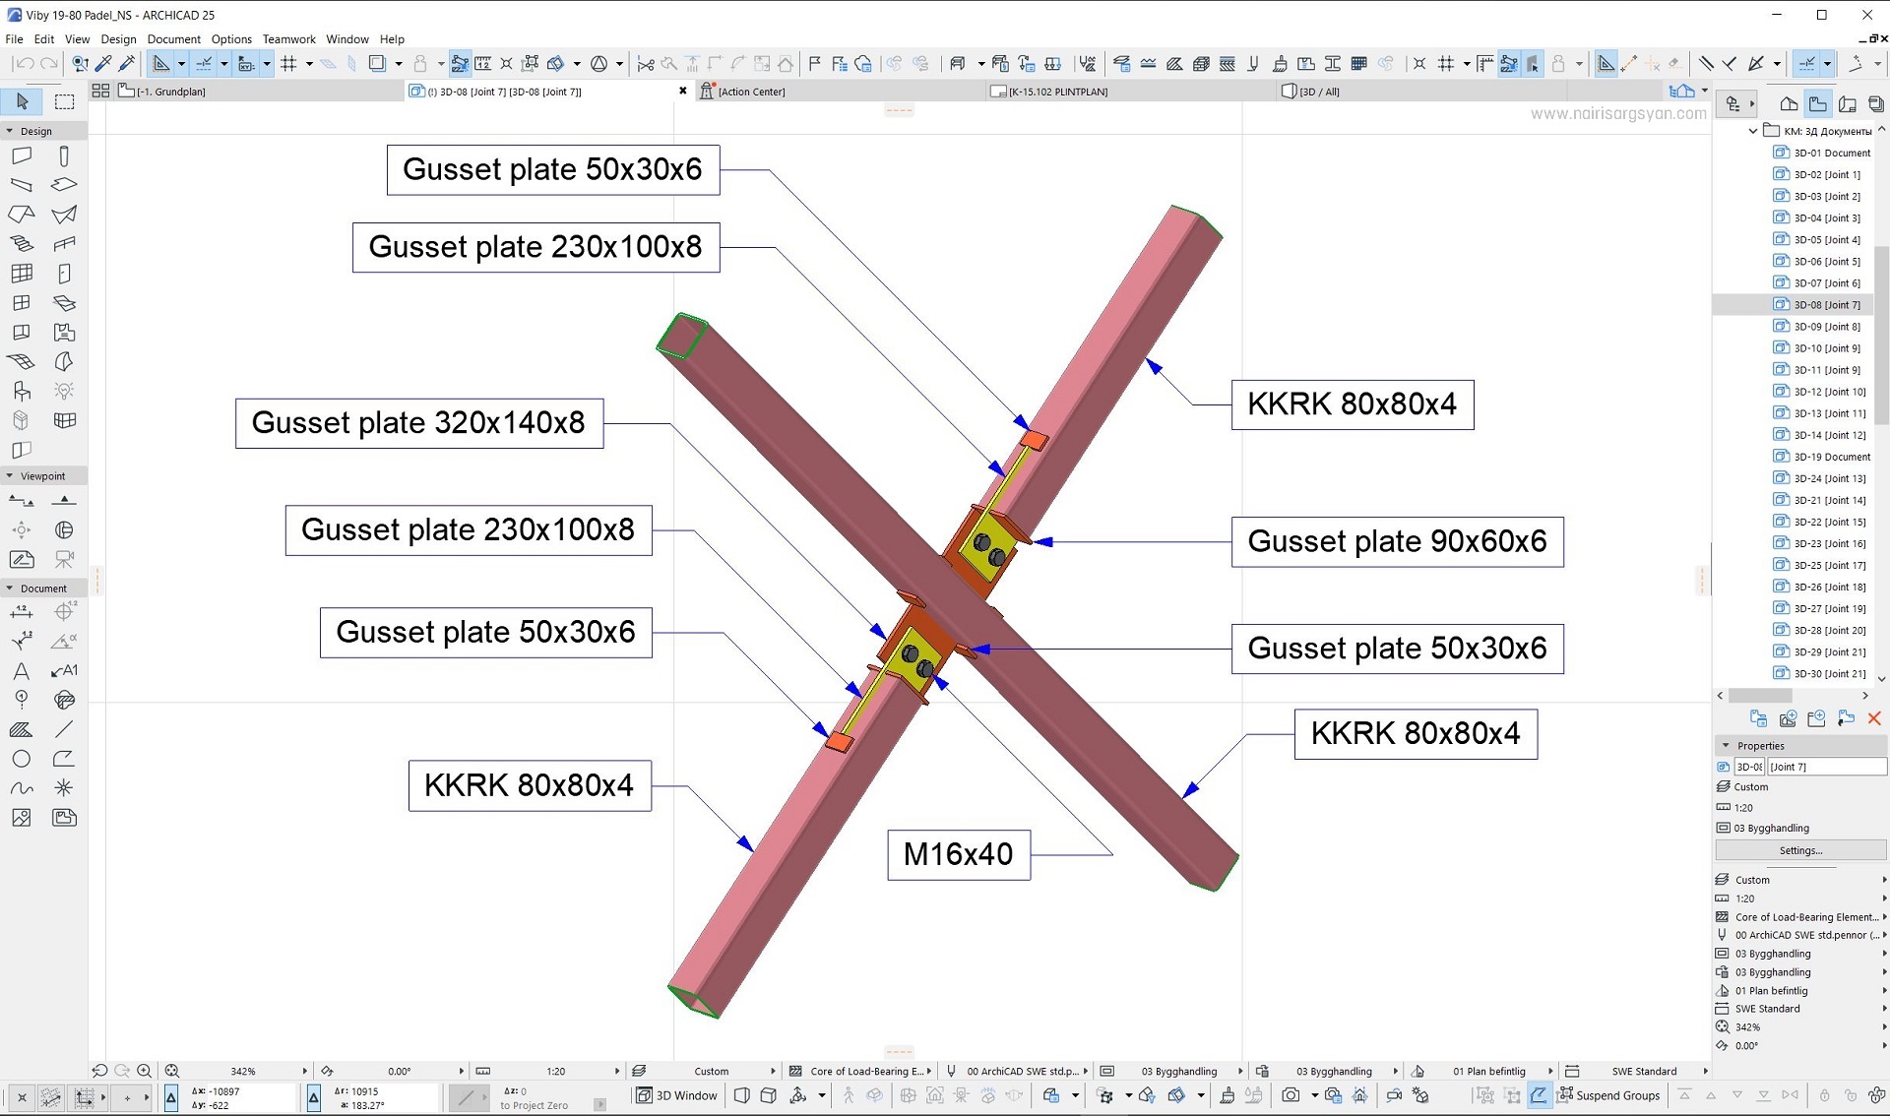Open the 3D Window
This screenshot has width=1890, height=1116.
676,1095
